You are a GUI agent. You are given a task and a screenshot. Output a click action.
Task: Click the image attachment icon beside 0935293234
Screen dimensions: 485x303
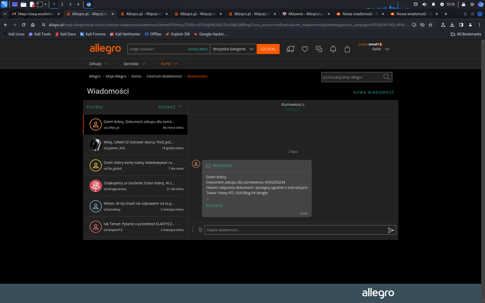pos(208,166)
